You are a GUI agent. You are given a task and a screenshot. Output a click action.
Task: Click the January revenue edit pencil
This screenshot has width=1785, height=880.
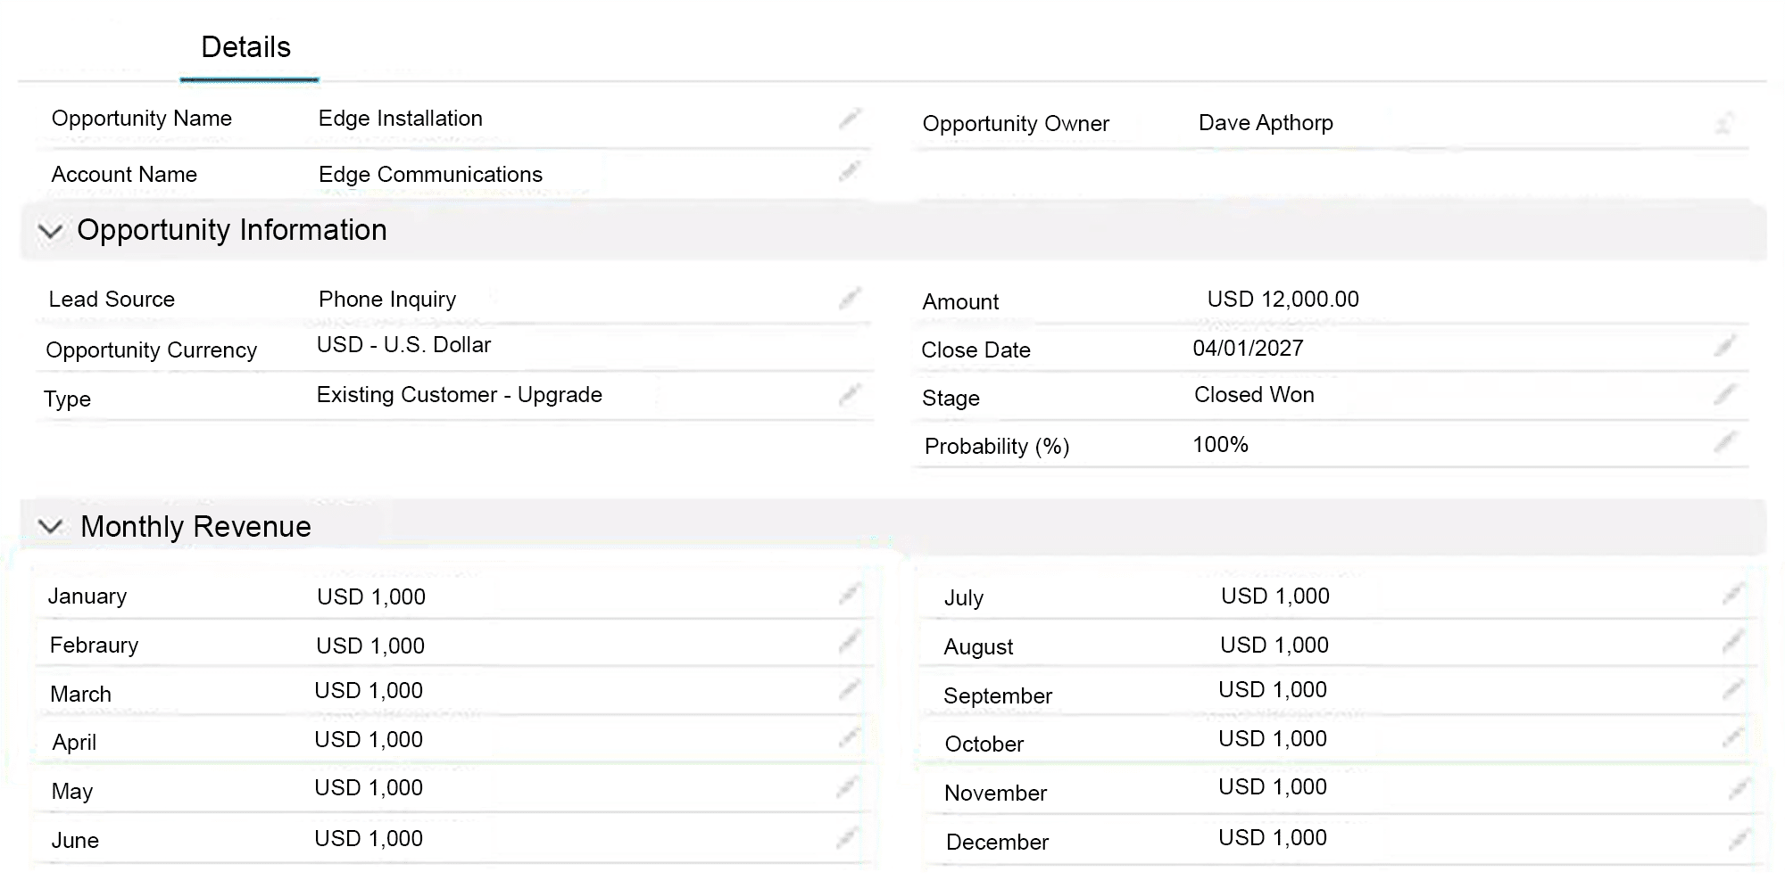tap(850, 594)
